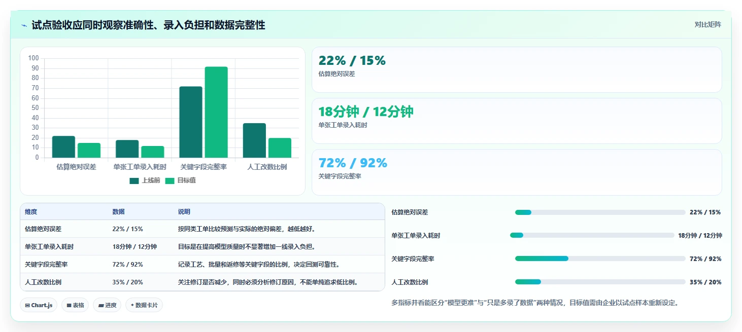Image resolution: width=742 pixels, height=332 pixels.
Task: Click the title 试点验收应同时观察准确性
Action: click(148, 25)
